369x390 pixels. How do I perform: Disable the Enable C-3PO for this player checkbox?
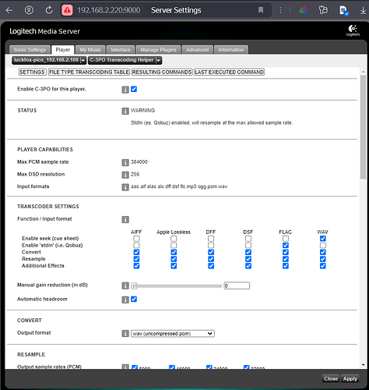coord(134,89)
